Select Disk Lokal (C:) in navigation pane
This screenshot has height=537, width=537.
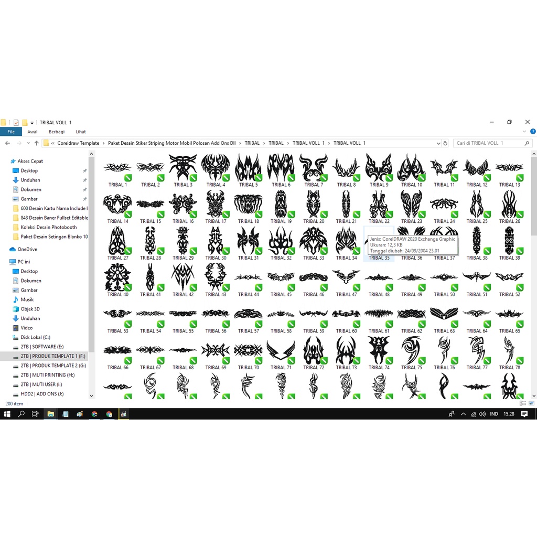(36, 337)
